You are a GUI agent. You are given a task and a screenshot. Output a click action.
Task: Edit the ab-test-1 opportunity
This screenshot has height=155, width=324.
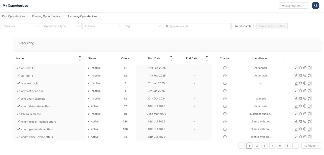[296, 68]
